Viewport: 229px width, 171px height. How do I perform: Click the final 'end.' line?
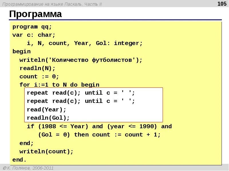click(19, 160)
